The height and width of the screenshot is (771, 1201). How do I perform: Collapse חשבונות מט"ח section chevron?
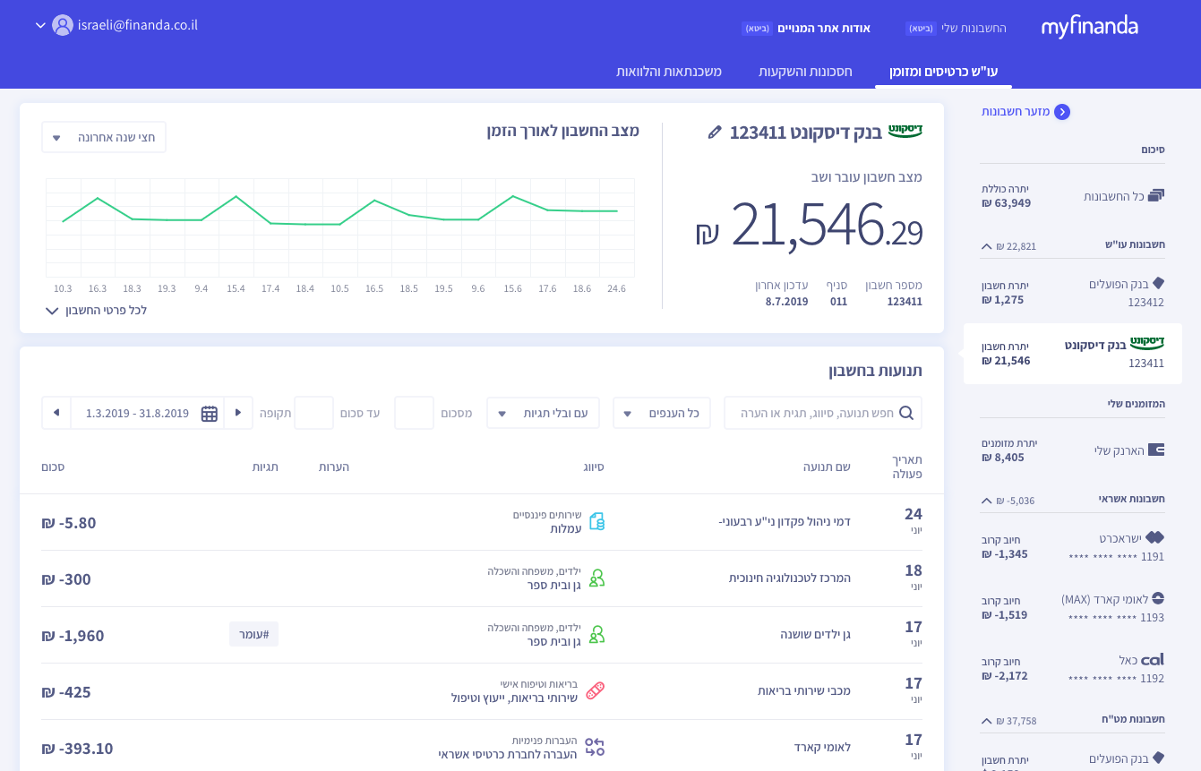click(987, 721)
